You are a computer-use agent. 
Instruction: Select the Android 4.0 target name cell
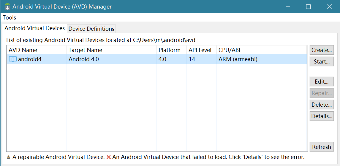pyautogui.click(x=84, y=59)
